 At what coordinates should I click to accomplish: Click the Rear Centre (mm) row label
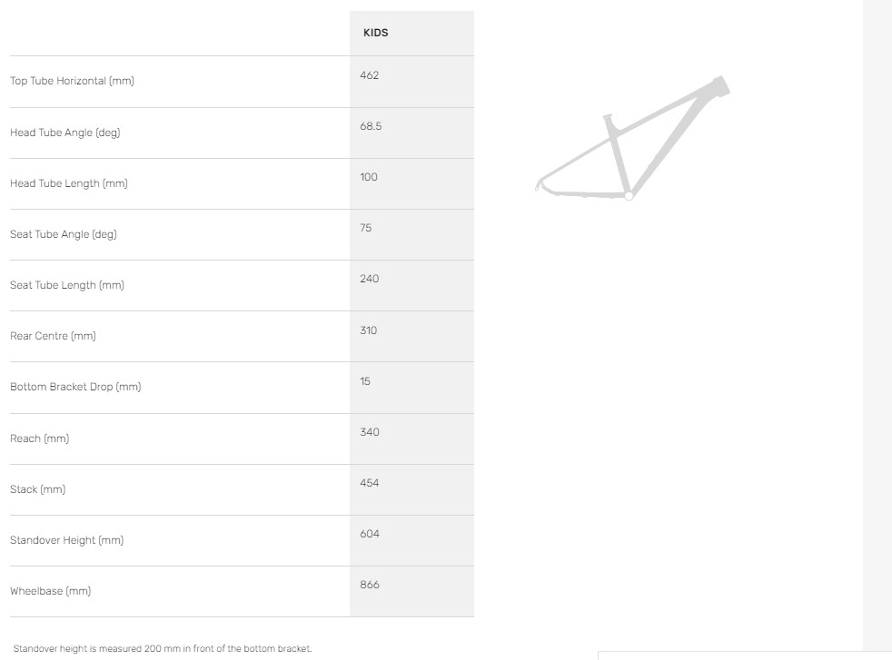tap(53, 336)
